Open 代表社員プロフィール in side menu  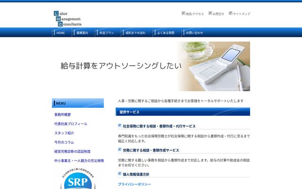click(x=71, y=124)
